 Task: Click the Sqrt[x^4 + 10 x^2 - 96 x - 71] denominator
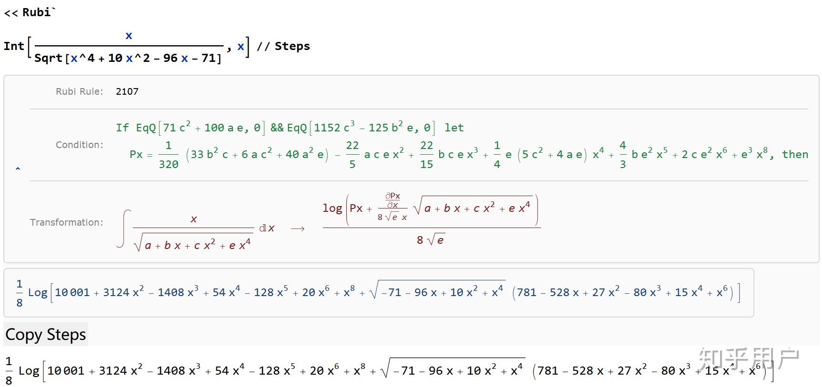coord(128,58)
